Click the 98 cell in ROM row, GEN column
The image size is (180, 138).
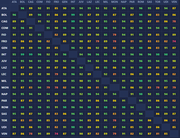coord(65,107)
